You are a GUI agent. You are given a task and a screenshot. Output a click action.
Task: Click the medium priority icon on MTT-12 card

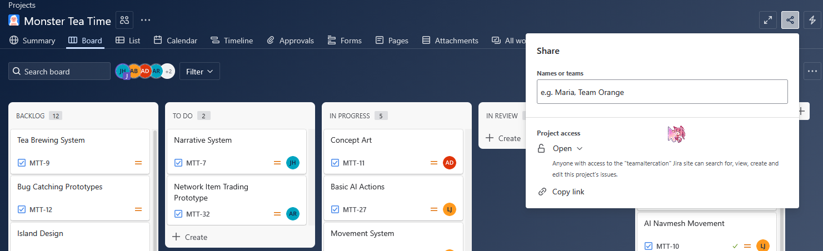138,209
